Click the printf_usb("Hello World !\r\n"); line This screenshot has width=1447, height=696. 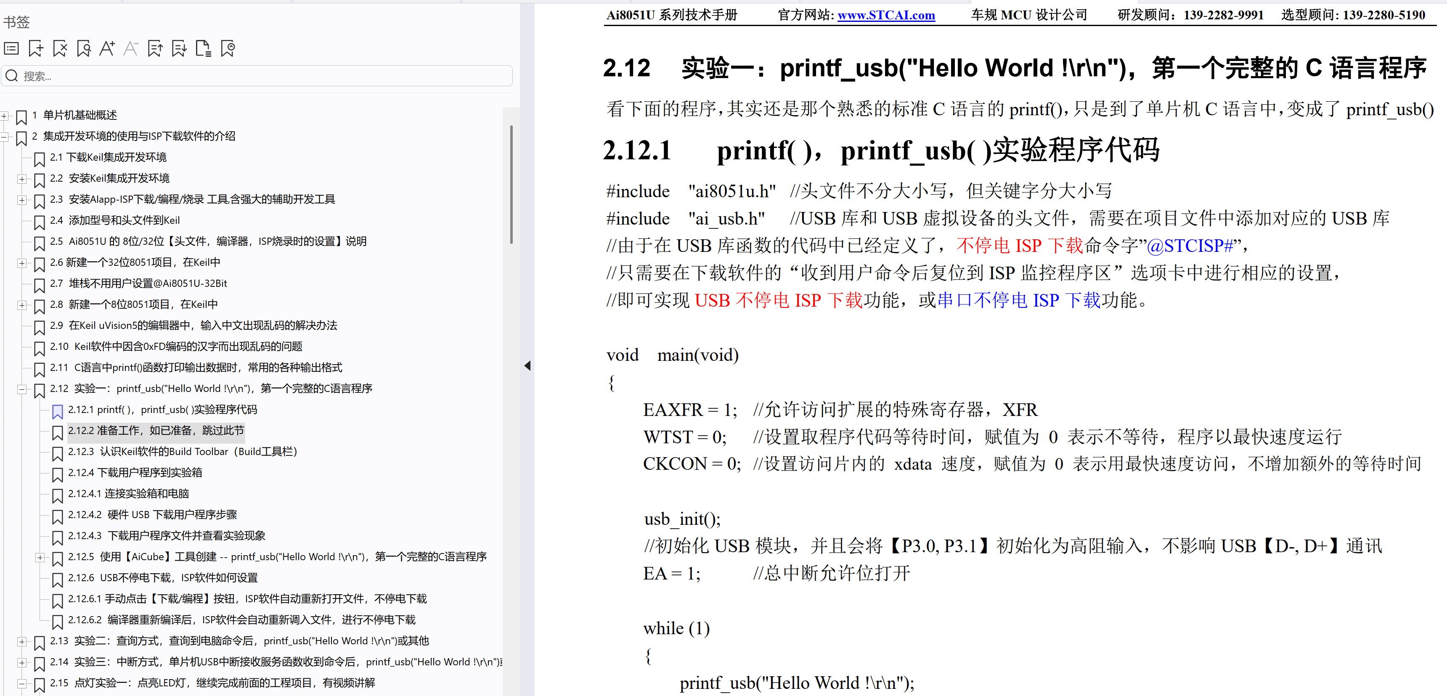[x=797, y=683]
